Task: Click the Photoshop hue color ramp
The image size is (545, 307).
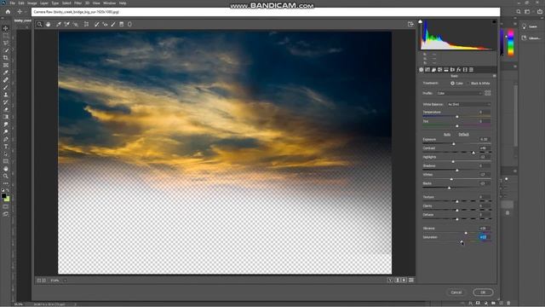Action: click(x=511, y=43)
